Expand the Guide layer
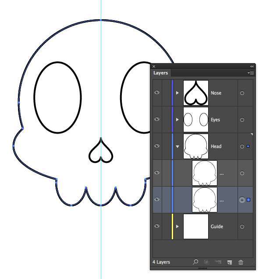259x279 pixels. [x=177, y=226]
